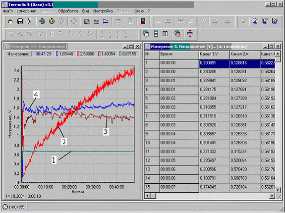Click value 0,67155 in the channel legend
Image resolution: width=285 pixels, height=213 pixels.
(x=129, y=54)
